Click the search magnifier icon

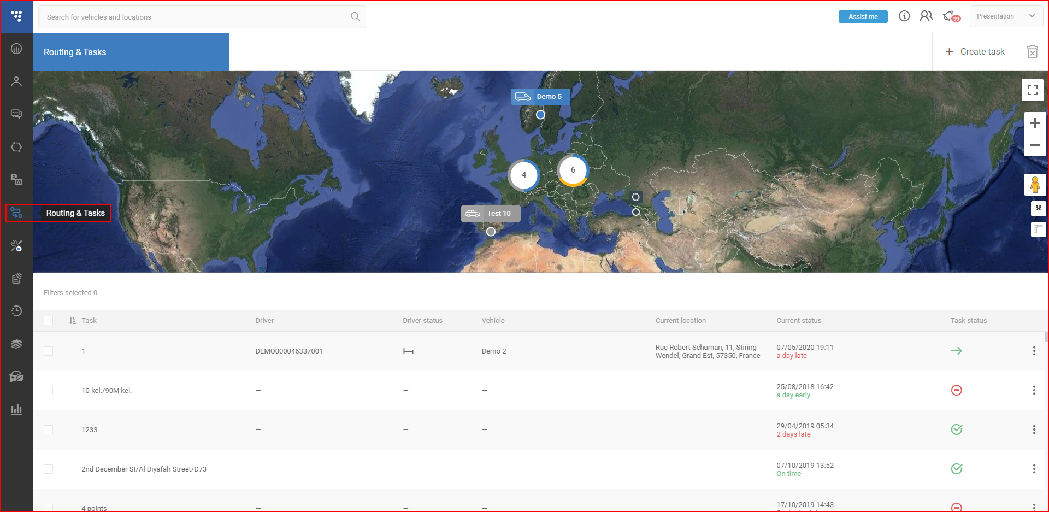coord(355,17)
